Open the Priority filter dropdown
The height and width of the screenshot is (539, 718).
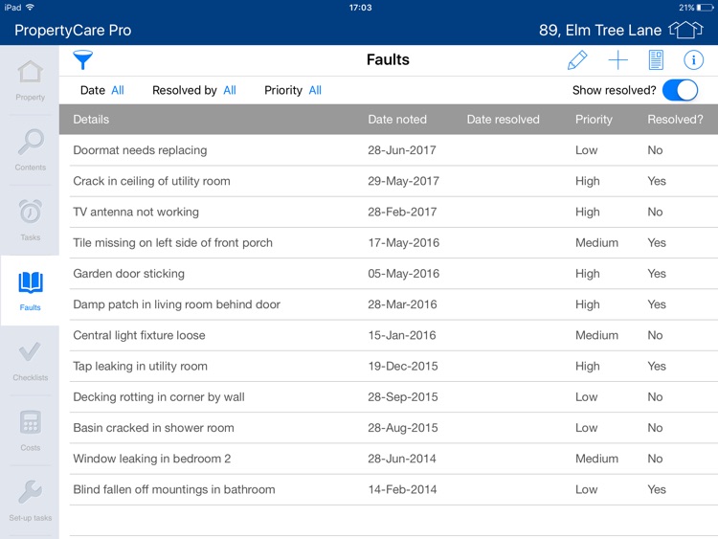point(315,90)
